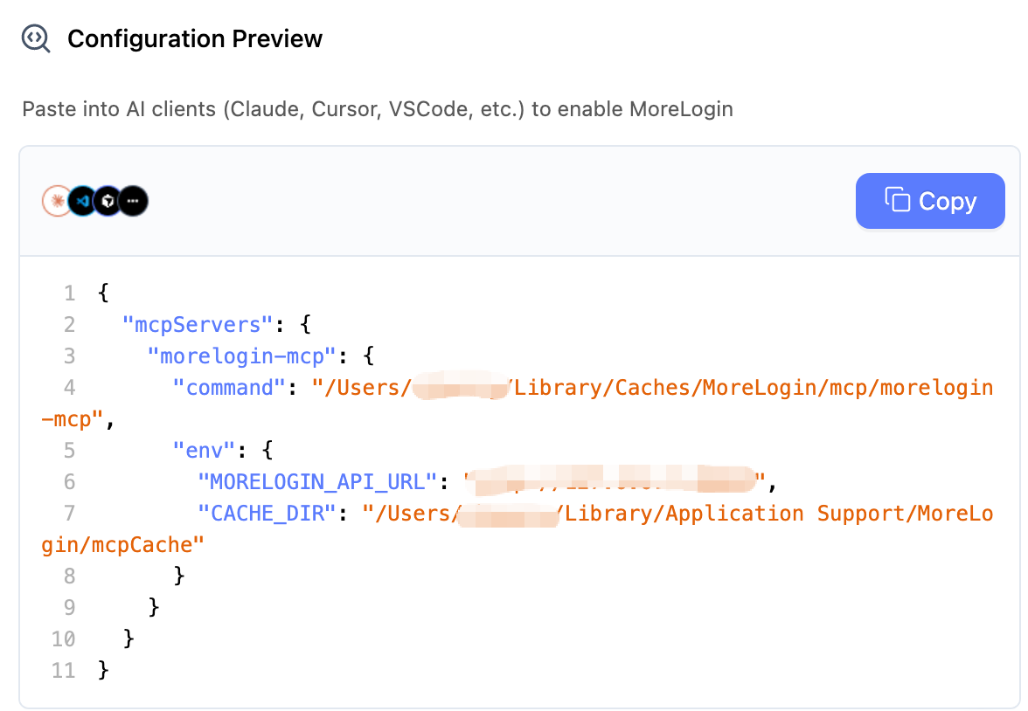This screenshot has width=1028, height=711.
Task: Click the "CACHE_DIR" key
Action: (267, 513)
